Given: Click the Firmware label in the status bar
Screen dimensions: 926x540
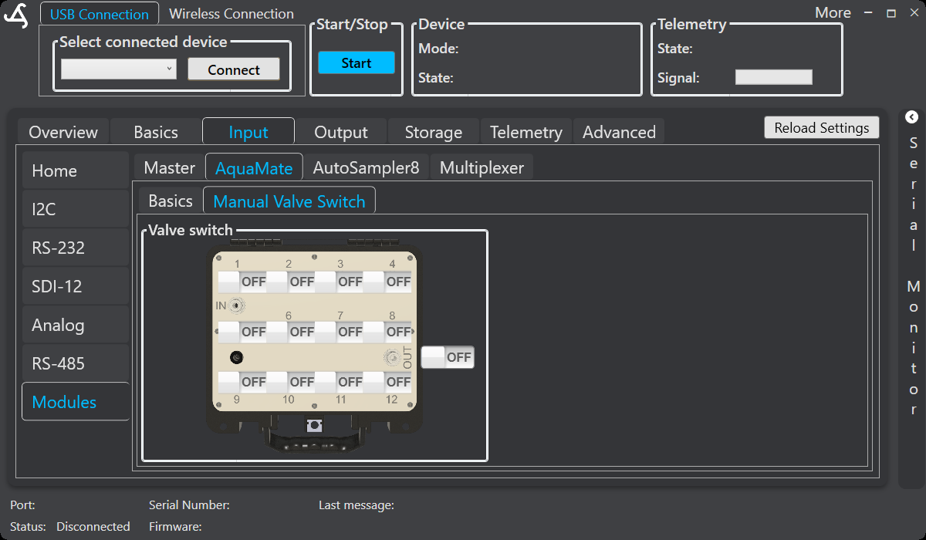Looking at the screenshot, I should [x=175, y=527].
